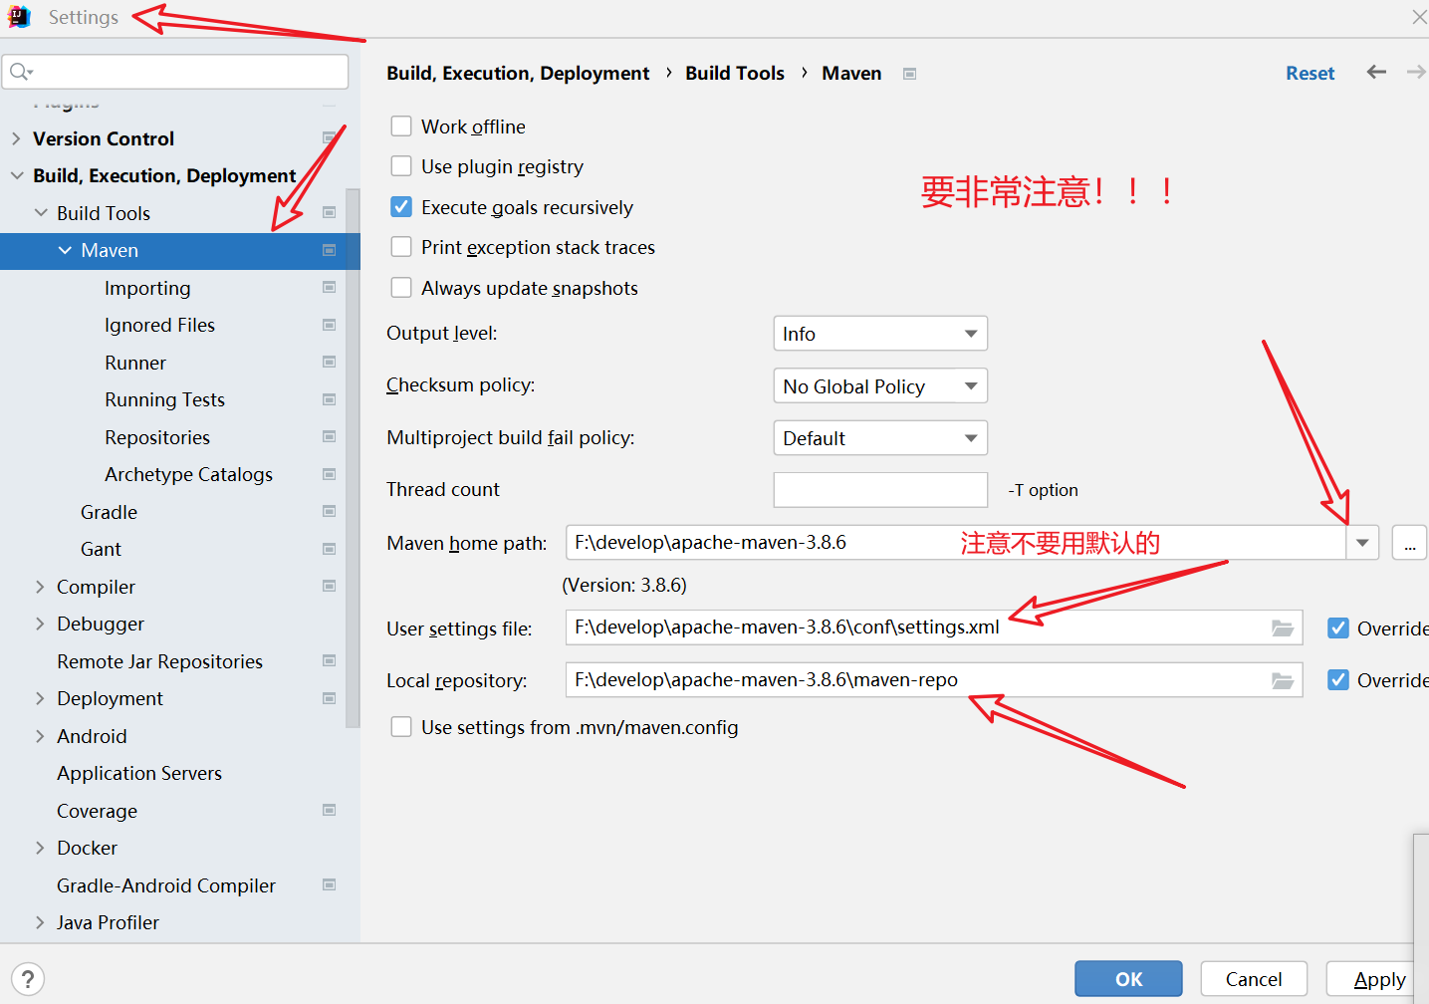Click project icon beside Archetype Catalogs row
The height and width of the screenshot is (1004, 1429).
[x=329, y=474]
